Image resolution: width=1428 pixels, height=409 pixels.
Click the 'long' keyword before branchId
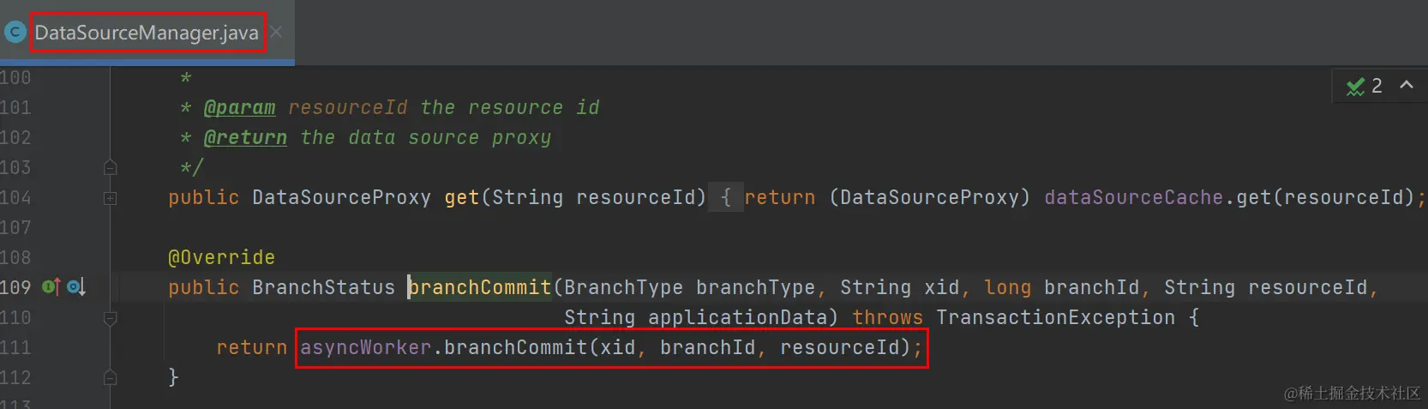(1007, 287)
